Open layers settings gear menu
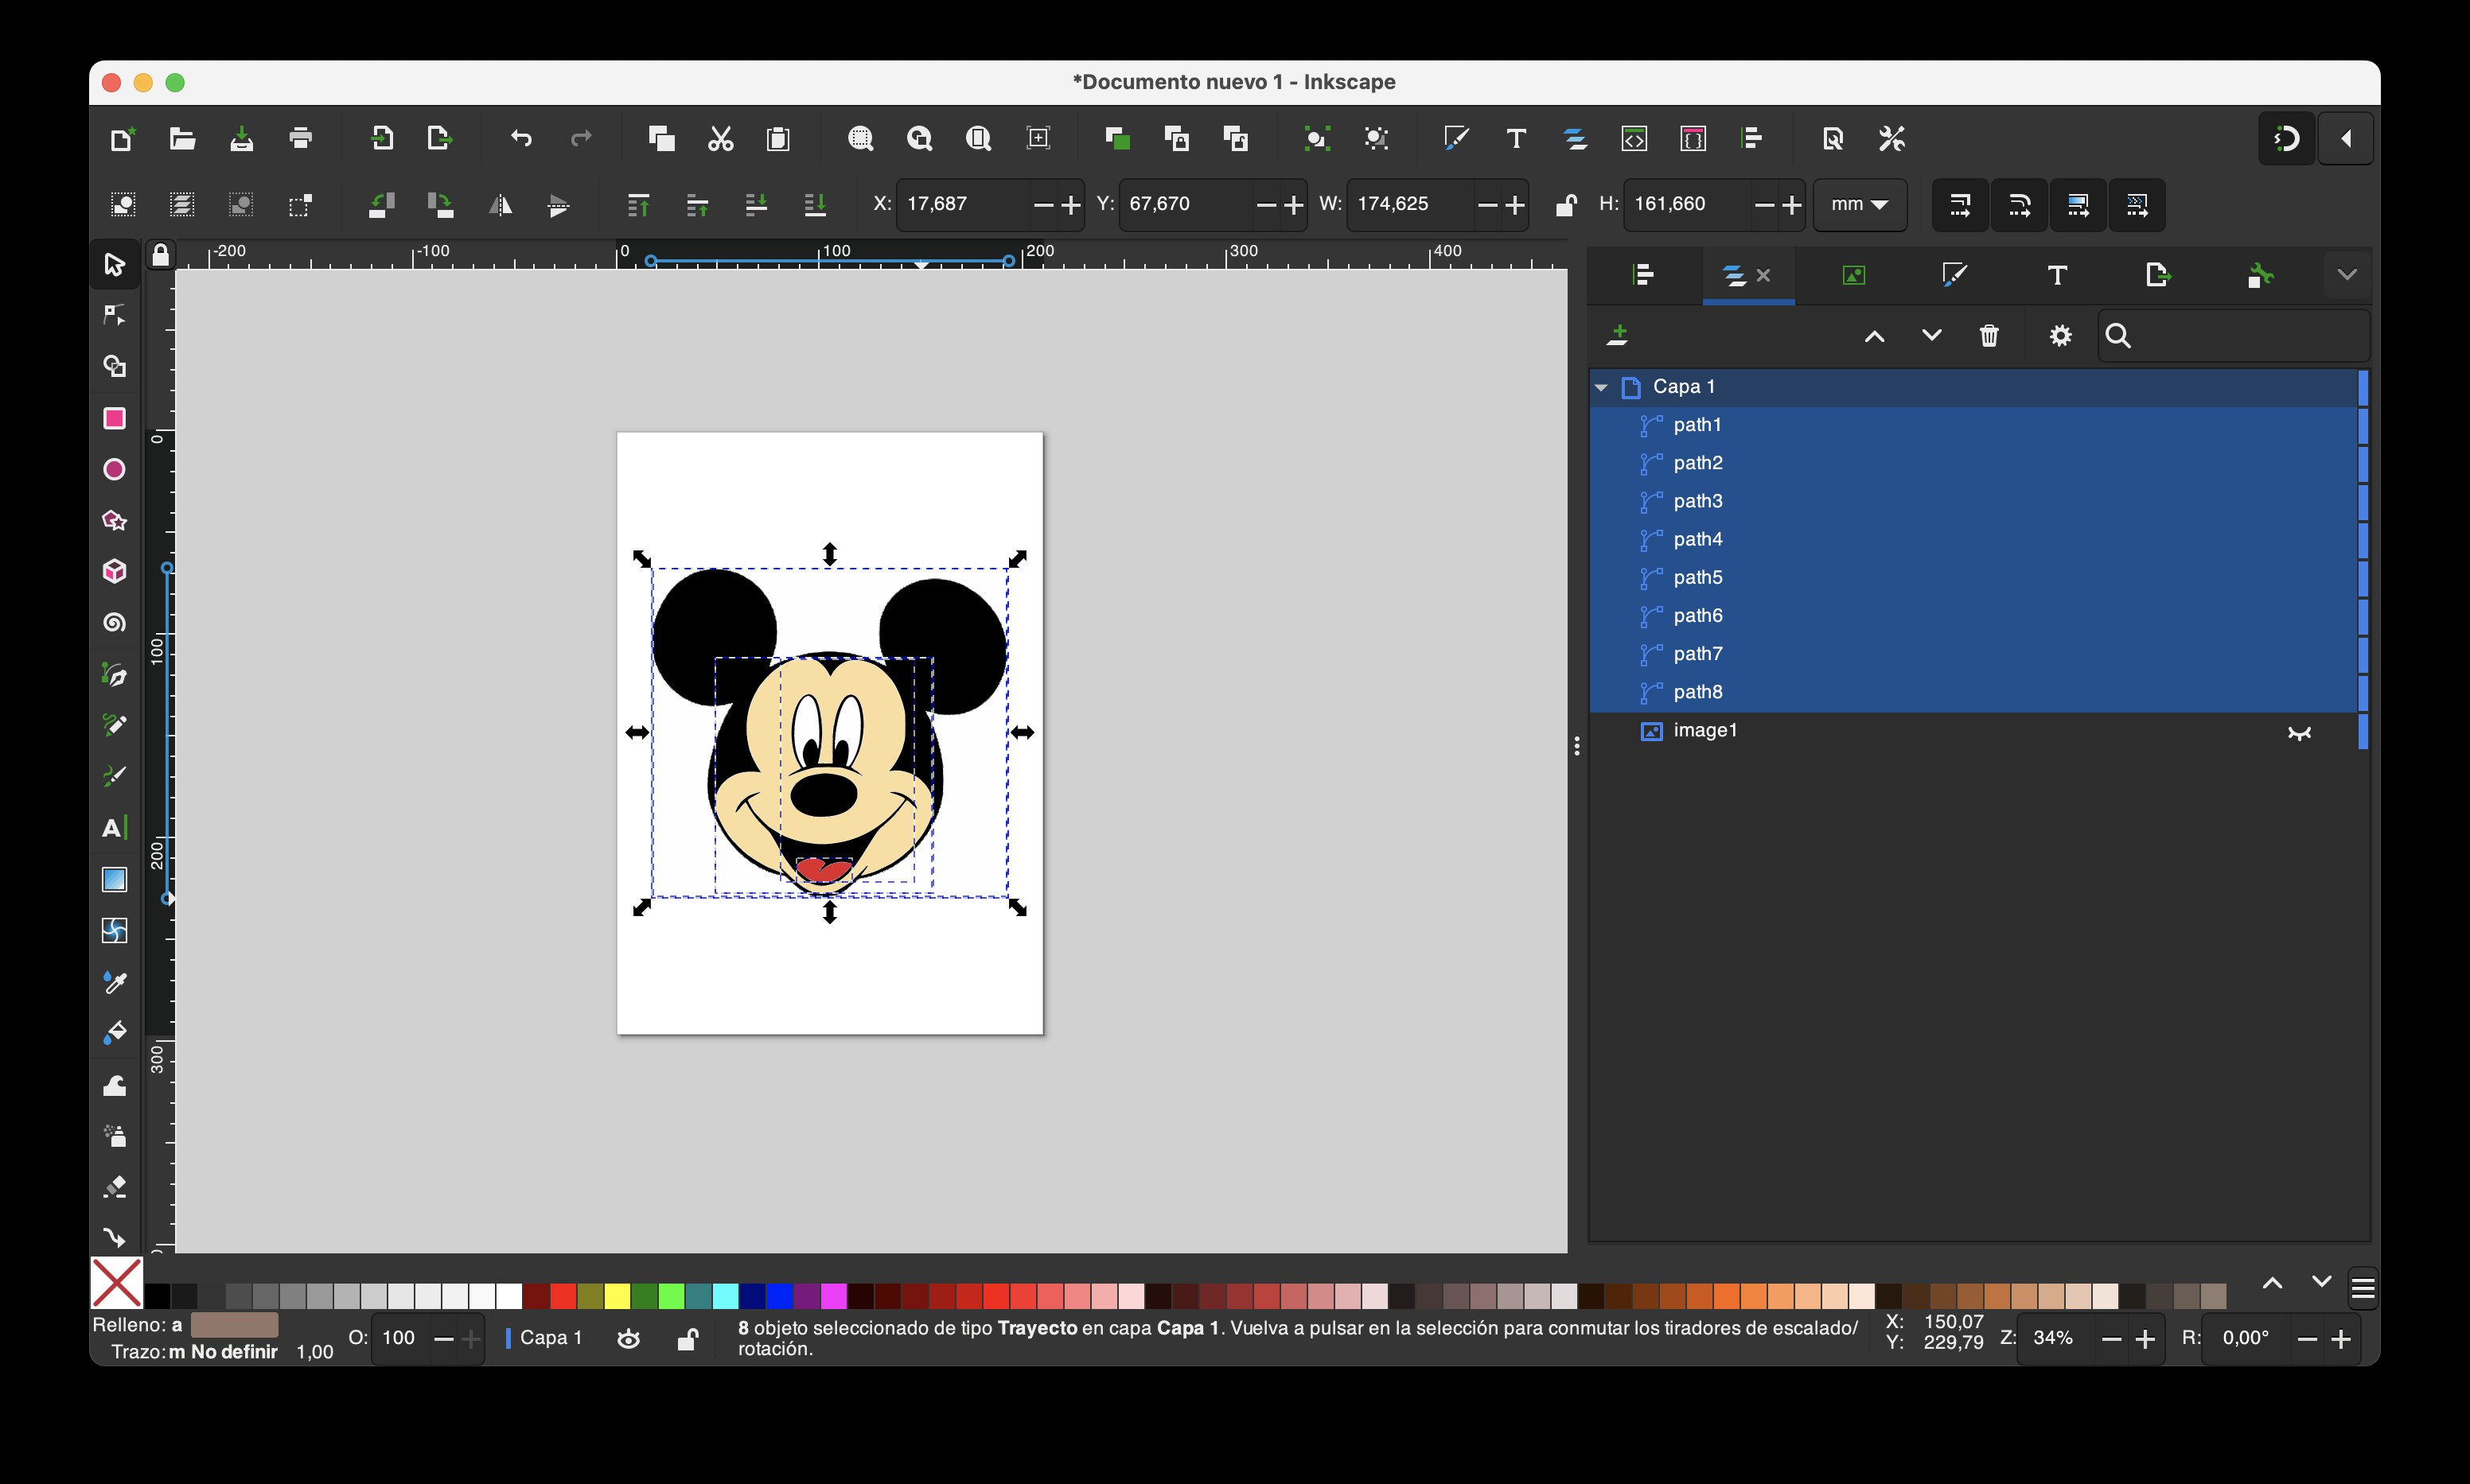This screenshot has height=1484, width=2470. pos(2060,336)
